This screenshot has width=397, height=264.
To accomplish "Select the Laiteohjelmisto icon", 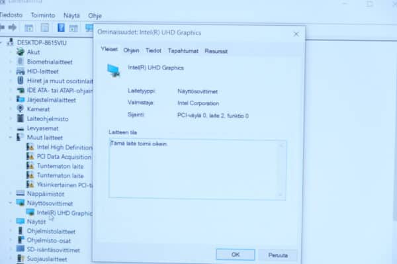I will pyautogui.click(x=21, y=118).
